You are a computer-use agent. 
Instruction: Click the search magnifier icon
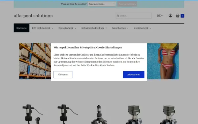[118, 16]
